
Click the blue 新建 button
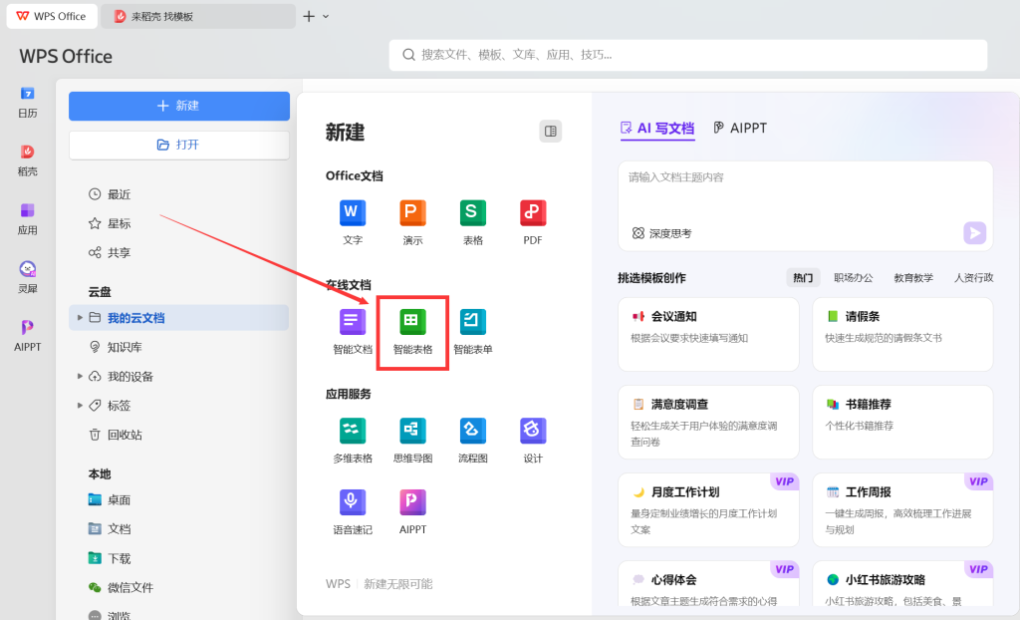click(x=179, y=106)
